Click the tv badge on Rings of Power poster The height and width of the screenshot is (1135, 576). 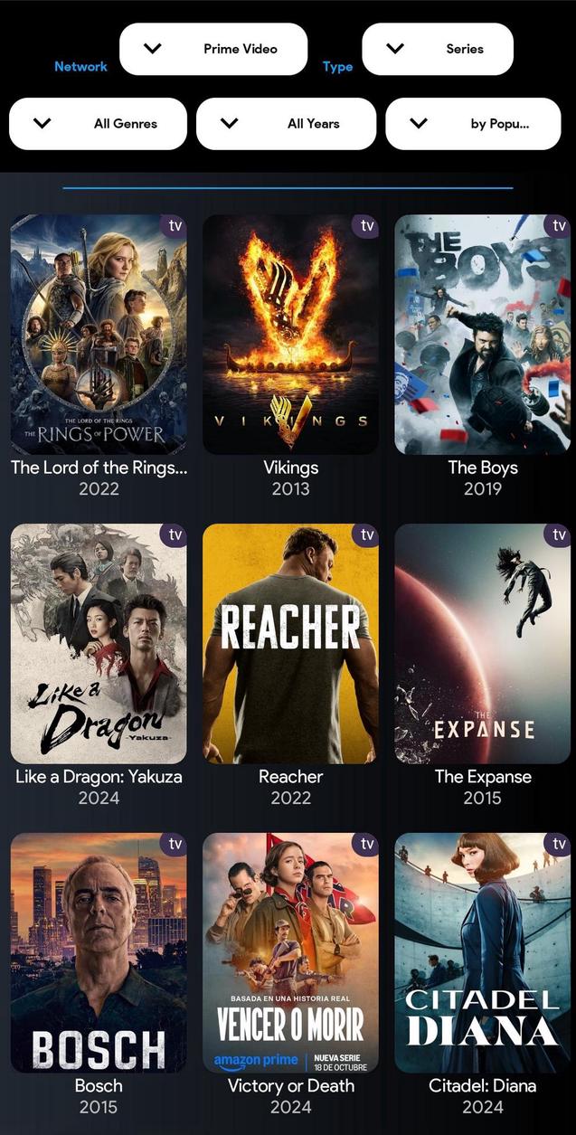[175, 225]
